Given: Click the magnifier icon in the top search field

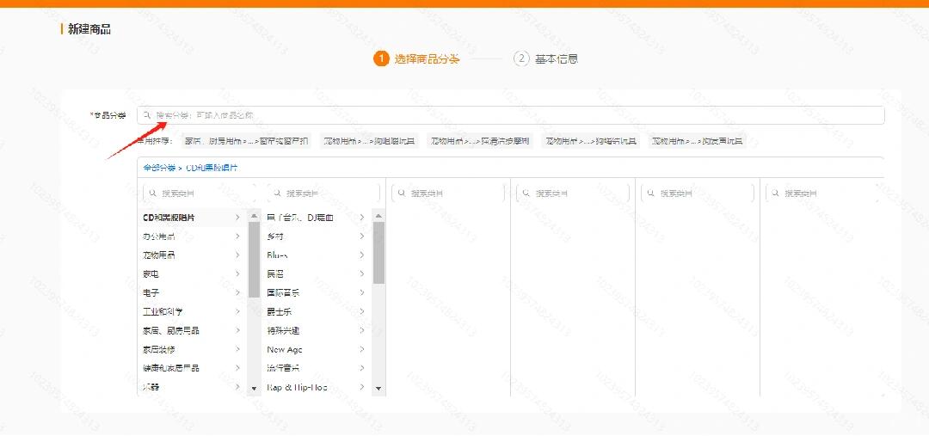Looking at the screenshot, I should (x=147, y=115).
